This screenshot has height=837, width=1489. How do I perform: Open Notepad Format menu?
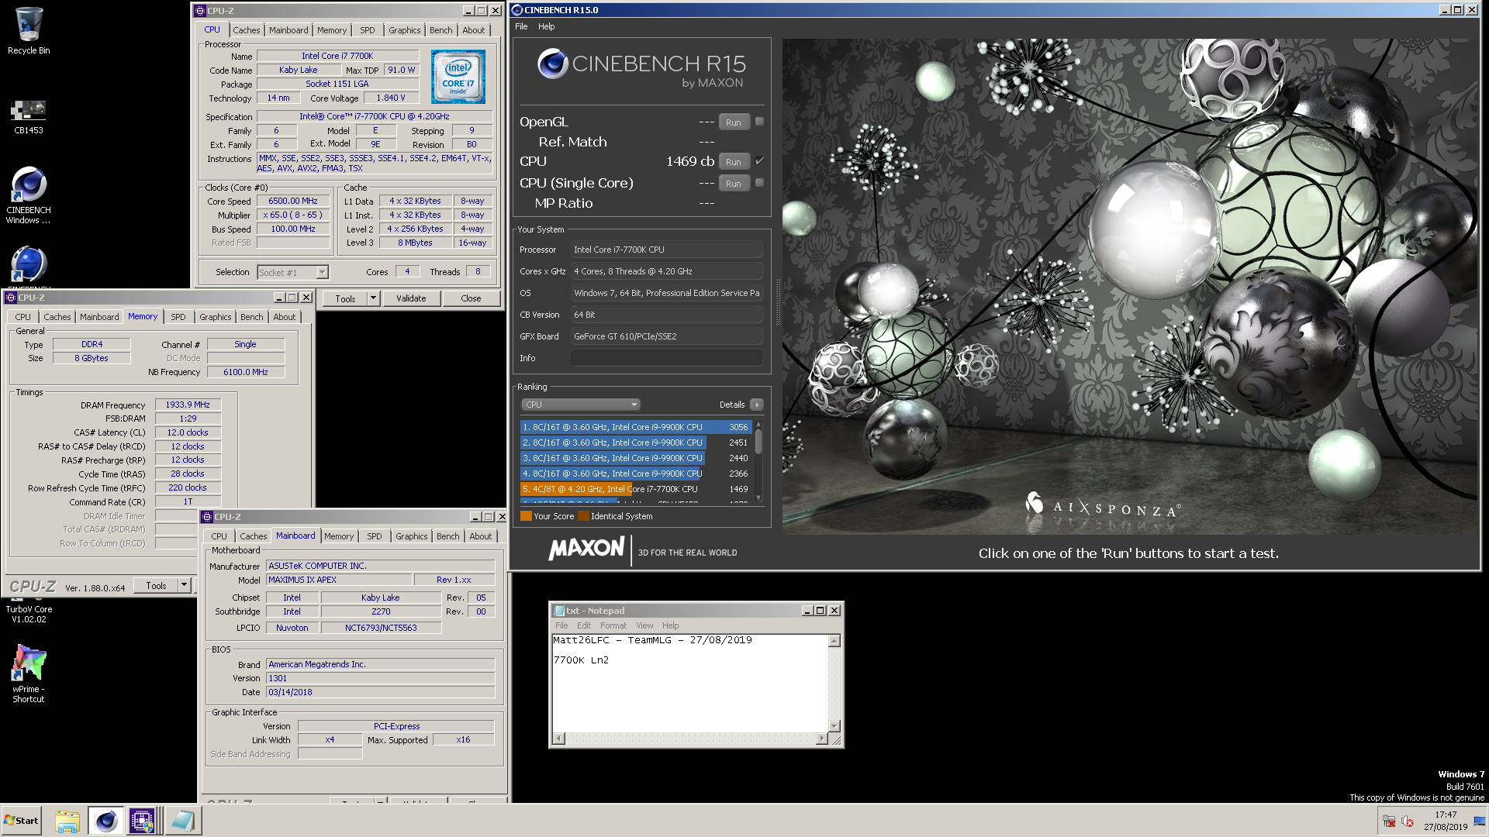pyautogui.click(x=613, y=625)
